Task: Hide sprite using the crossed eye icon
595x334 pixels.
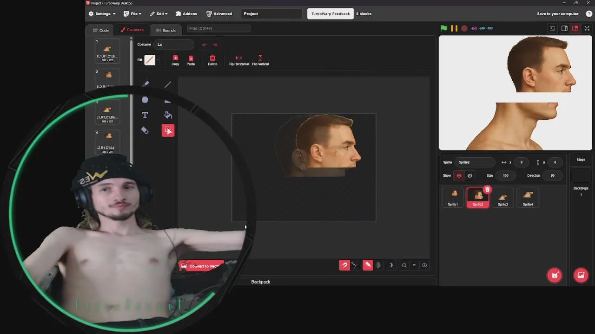Action: [469, 175]
